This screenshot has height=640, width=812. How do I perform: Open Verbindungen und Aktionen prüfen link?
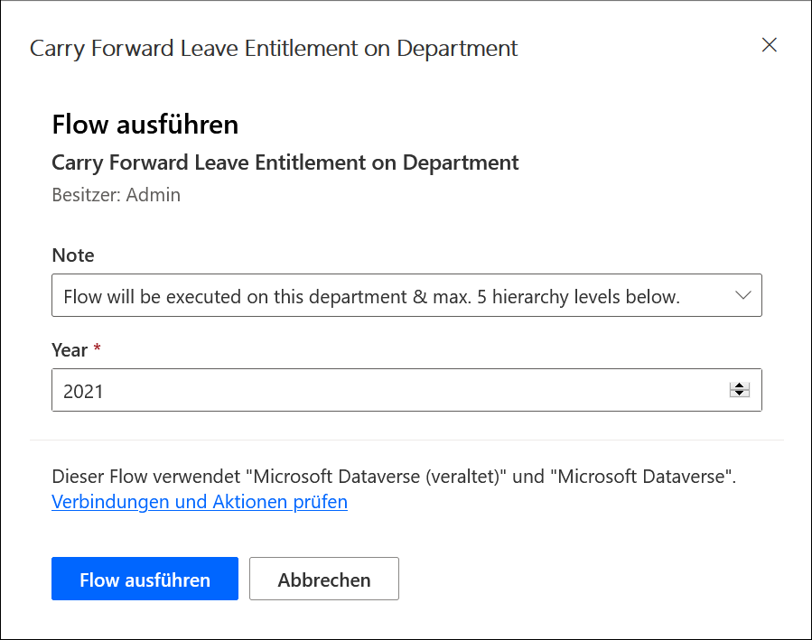(200, 502)
